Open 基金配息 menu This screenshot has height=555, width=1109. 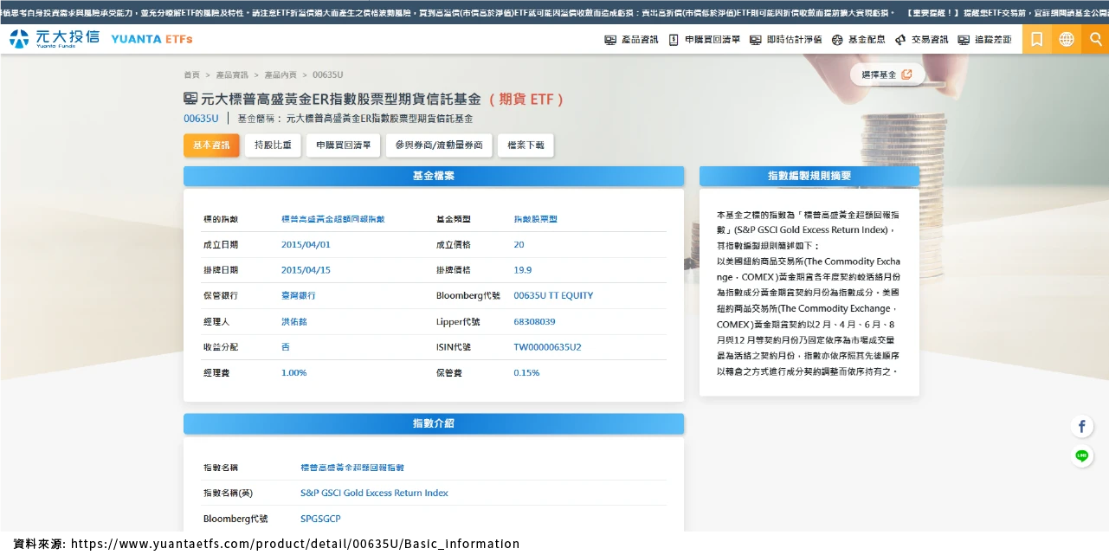tap(858, 40)
